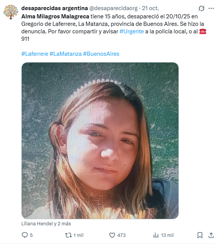Visit the #BuenosAires hashtag
The height and width of the screenshot is (244, 214).
click(x=101, y=54)
